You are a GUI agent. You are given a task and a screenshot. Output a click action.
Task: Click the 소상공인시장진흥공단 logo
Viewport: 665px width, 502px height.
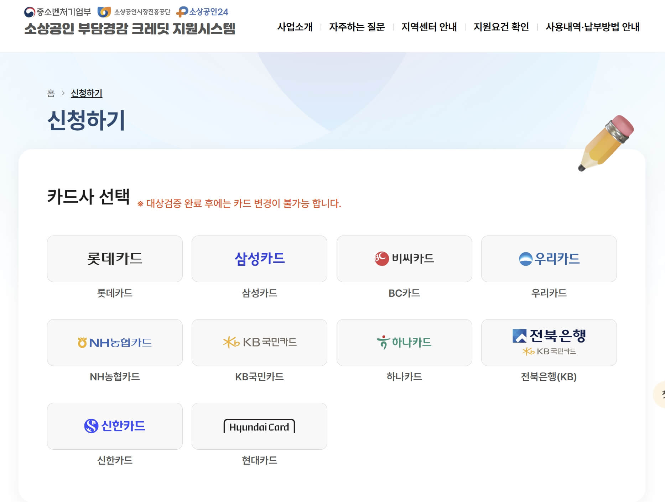[x=134, y=12]
